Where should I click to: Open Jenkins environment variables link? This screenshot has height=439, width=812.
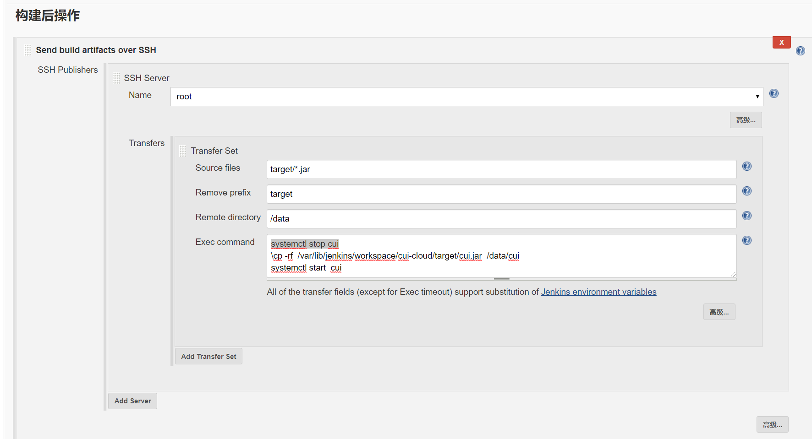[598, 292]
